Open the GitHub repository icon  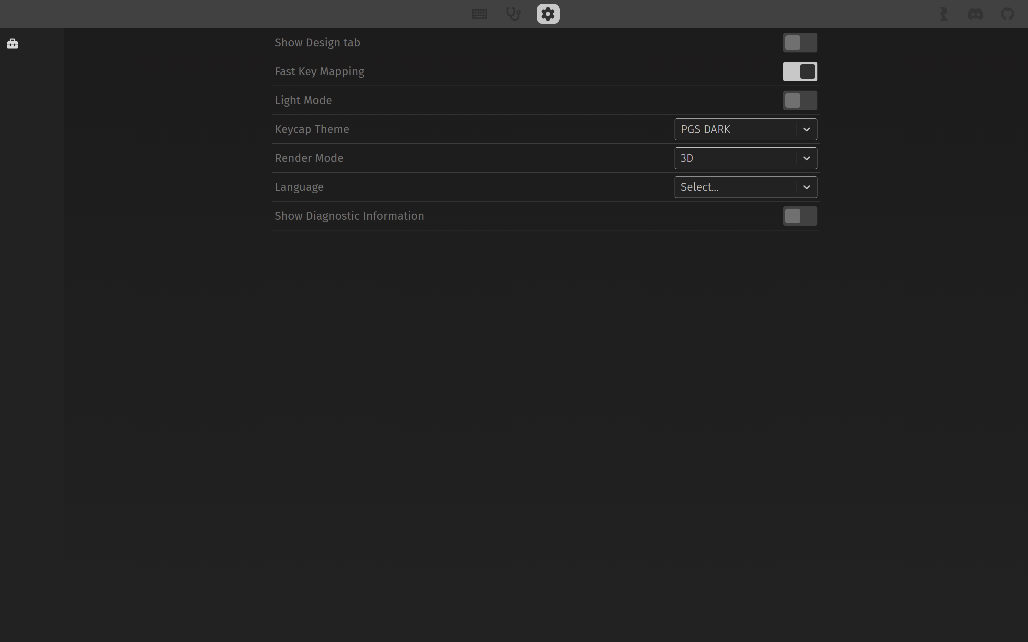point(1007,14)
